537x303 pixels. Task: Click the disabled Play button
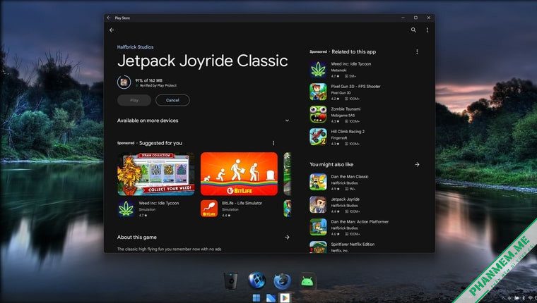coord(134,100)
